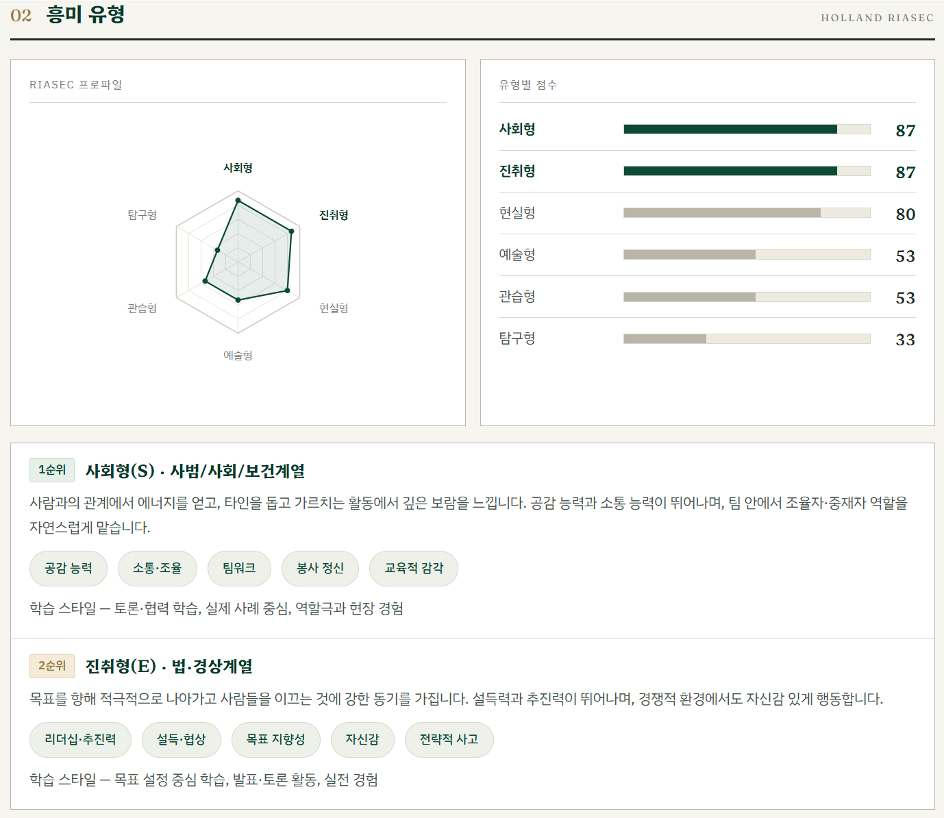944x818 pixels.
Task: Click the 탐구형 score value 33
Action: coord(906,340)
